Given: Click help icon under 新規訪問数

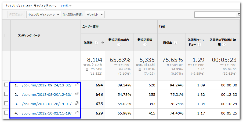Looking at the screenshot, I should [145, 45].
